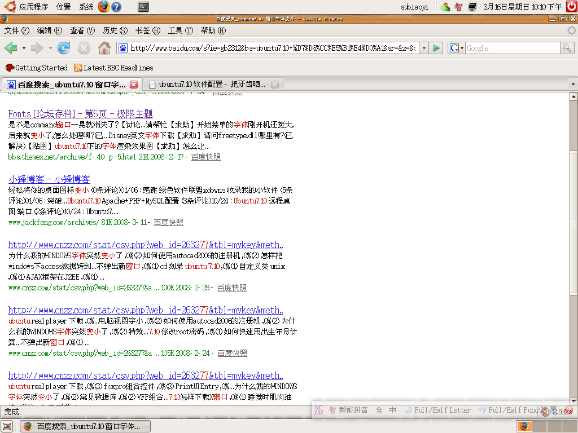Click the user switcher icon beside subiaoyi
This screenshot has width=578, height=433.
pos(446,7)
